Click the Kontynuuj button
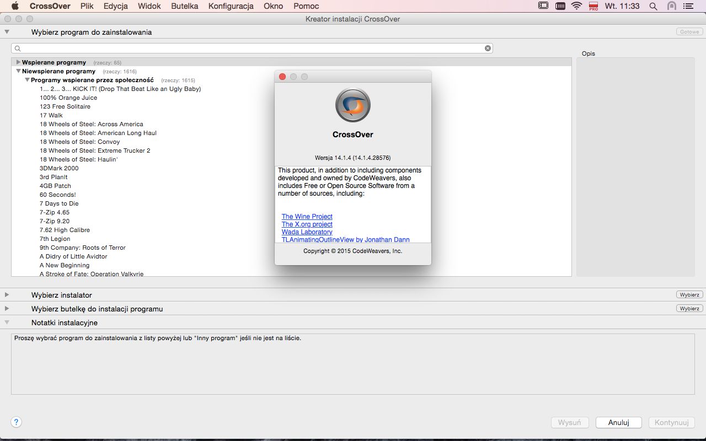This screenshot has width=706, height=441. [x=671, y=422]
